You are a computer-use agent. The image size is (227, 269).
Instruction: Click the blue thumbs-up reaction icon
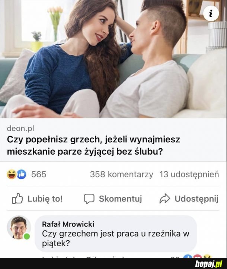click(22, 174)
